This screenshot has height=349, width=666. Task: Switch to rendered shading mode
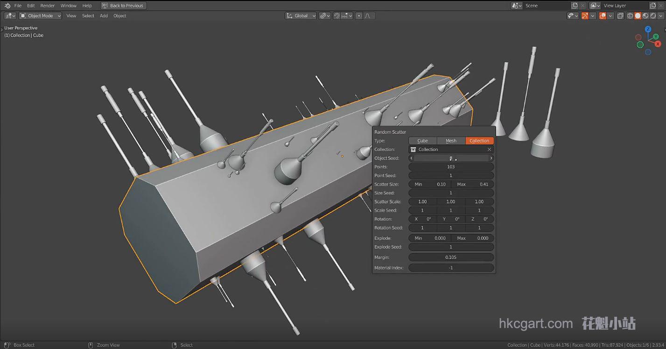click(652, 15)
